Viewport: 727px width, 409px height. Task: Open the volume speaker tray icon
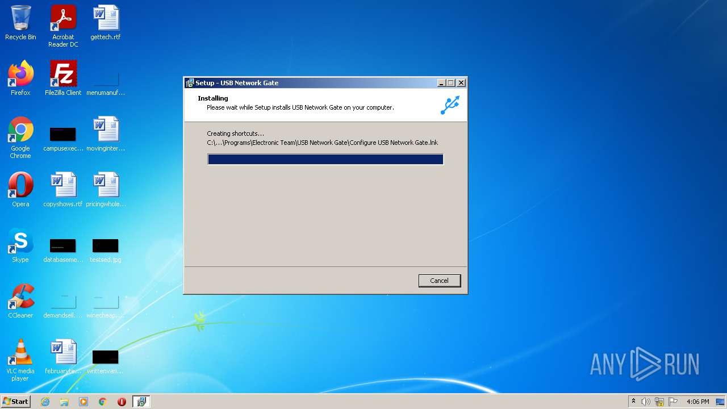[x=646, y=402]
